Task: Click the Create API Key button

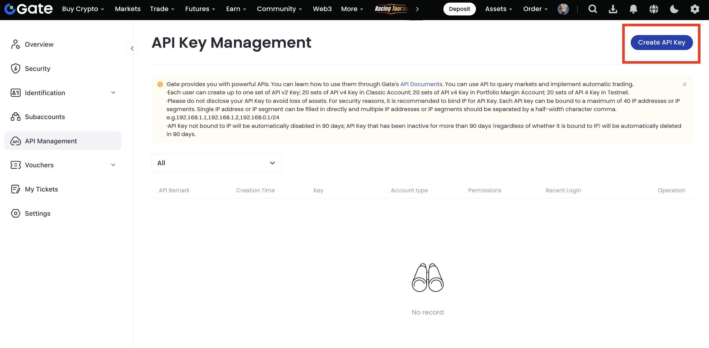Action: pos(661,43)
